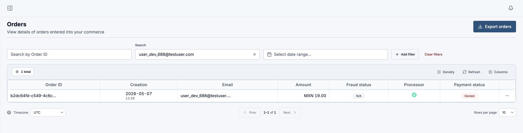This screenshot has height=133, width=523.
Task: Click Add filter button
Action: coord(405,54)
